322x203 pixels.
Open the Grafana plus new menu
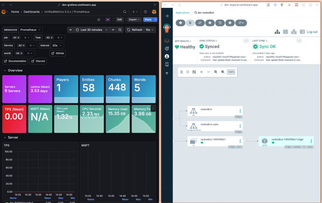pyautogui.click(x=135, y=12)
